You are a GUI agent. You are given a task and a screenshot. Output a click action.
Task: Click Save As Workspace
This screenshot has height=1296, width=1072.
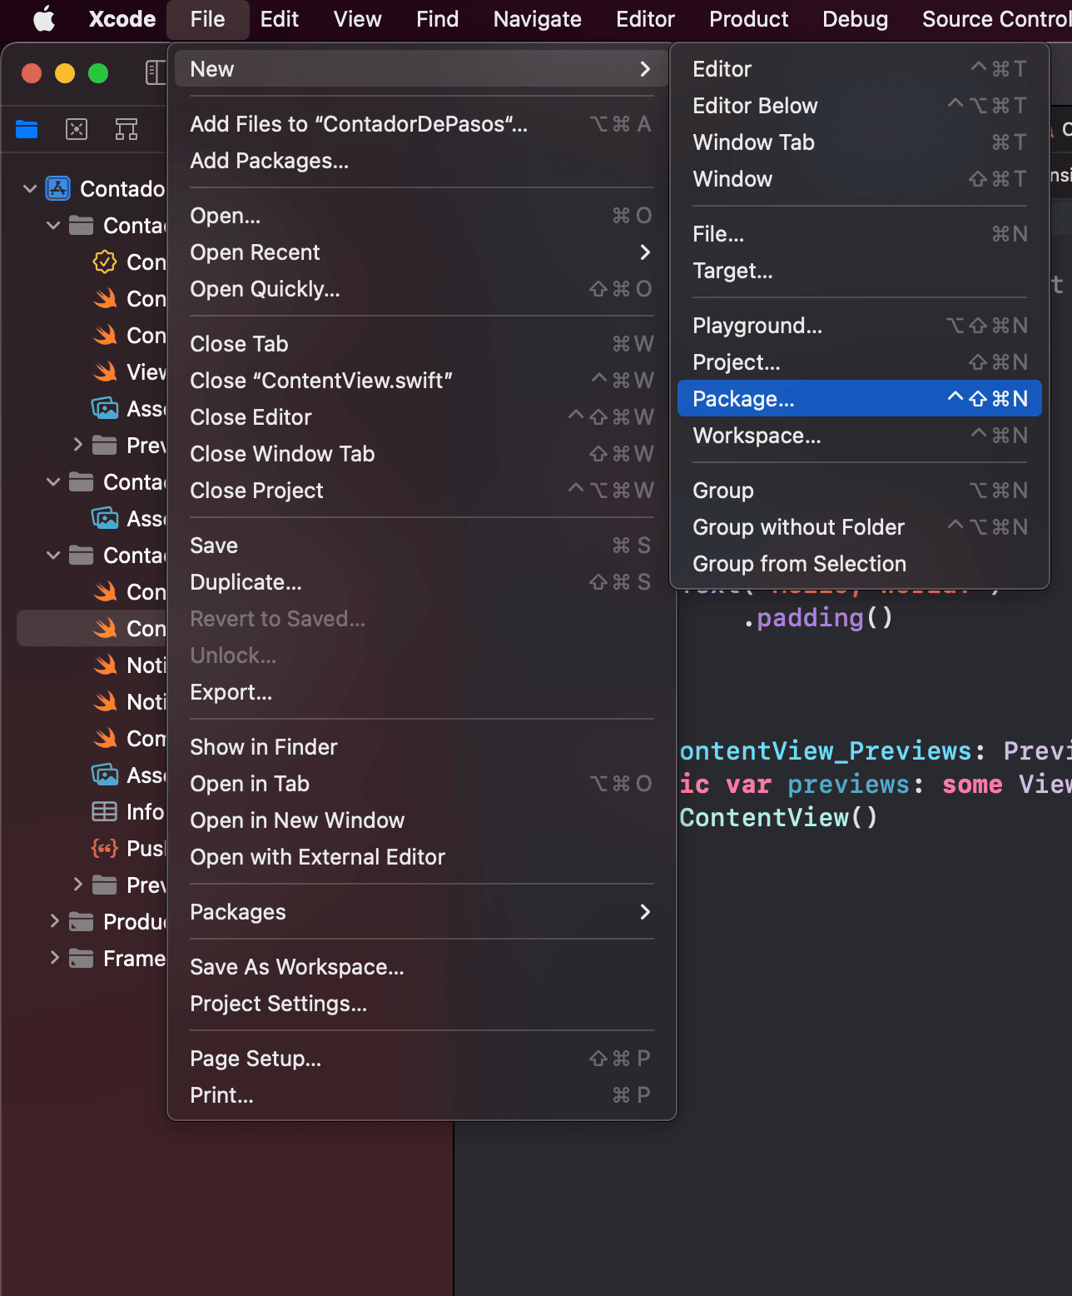[x=421, y=967]
